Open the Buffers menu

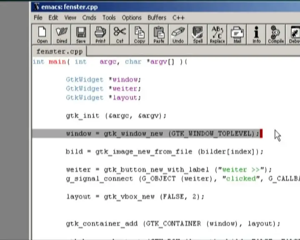click(x=157, y=18)
